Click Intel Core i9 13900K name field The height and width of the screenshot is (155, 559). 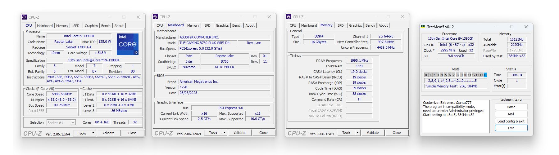point(79,36)
